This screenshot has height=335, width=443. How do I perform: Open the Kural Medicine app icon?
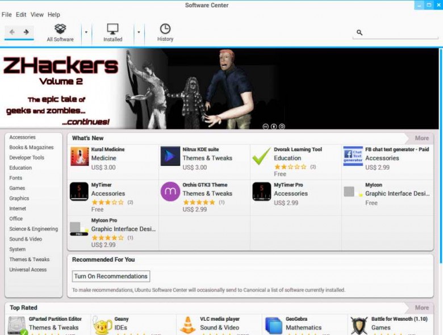pos(80,156)
